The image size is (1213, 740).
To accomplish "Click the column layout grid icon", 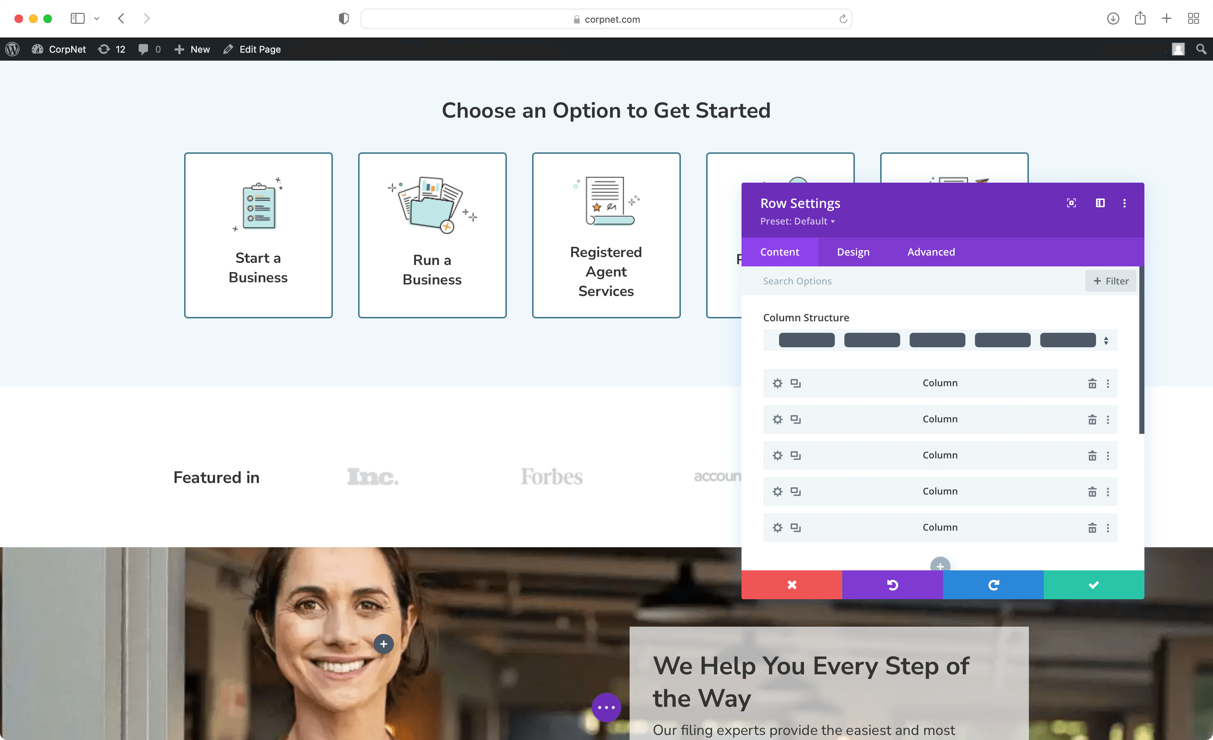I will click(x=1100, y=203).
